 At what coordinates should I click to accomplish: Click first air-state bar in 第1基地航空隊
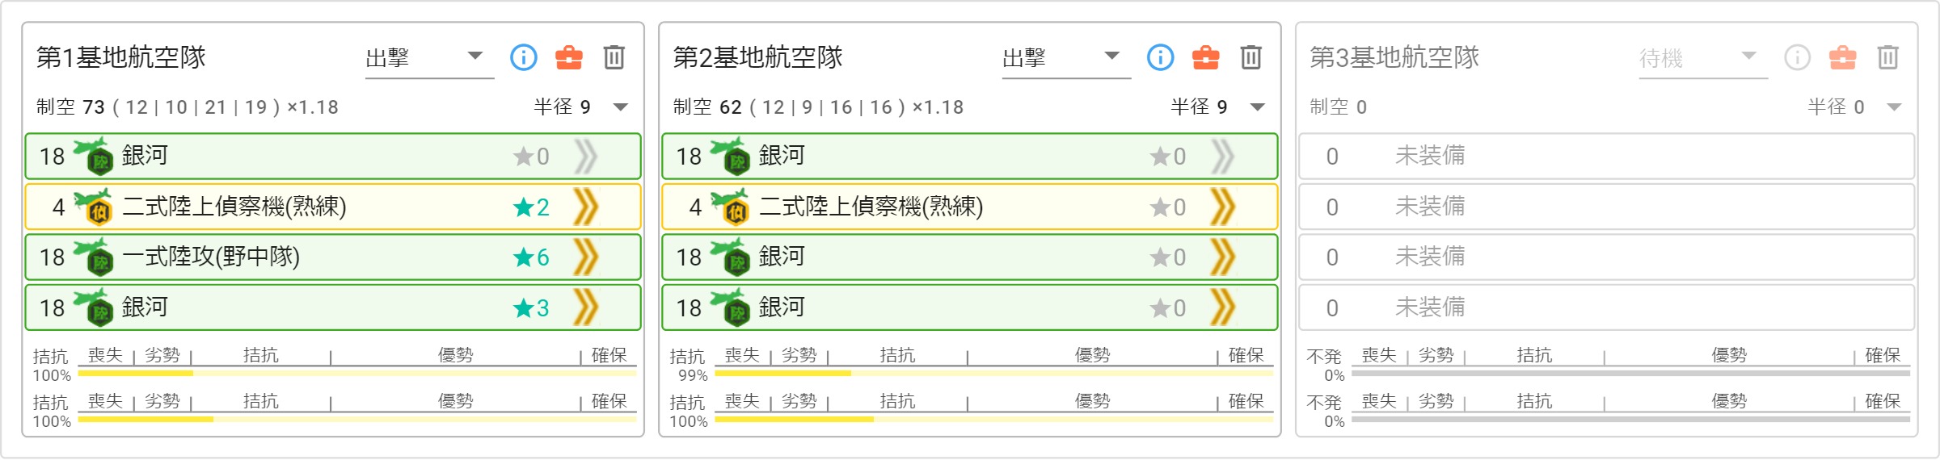coord(357,373)
